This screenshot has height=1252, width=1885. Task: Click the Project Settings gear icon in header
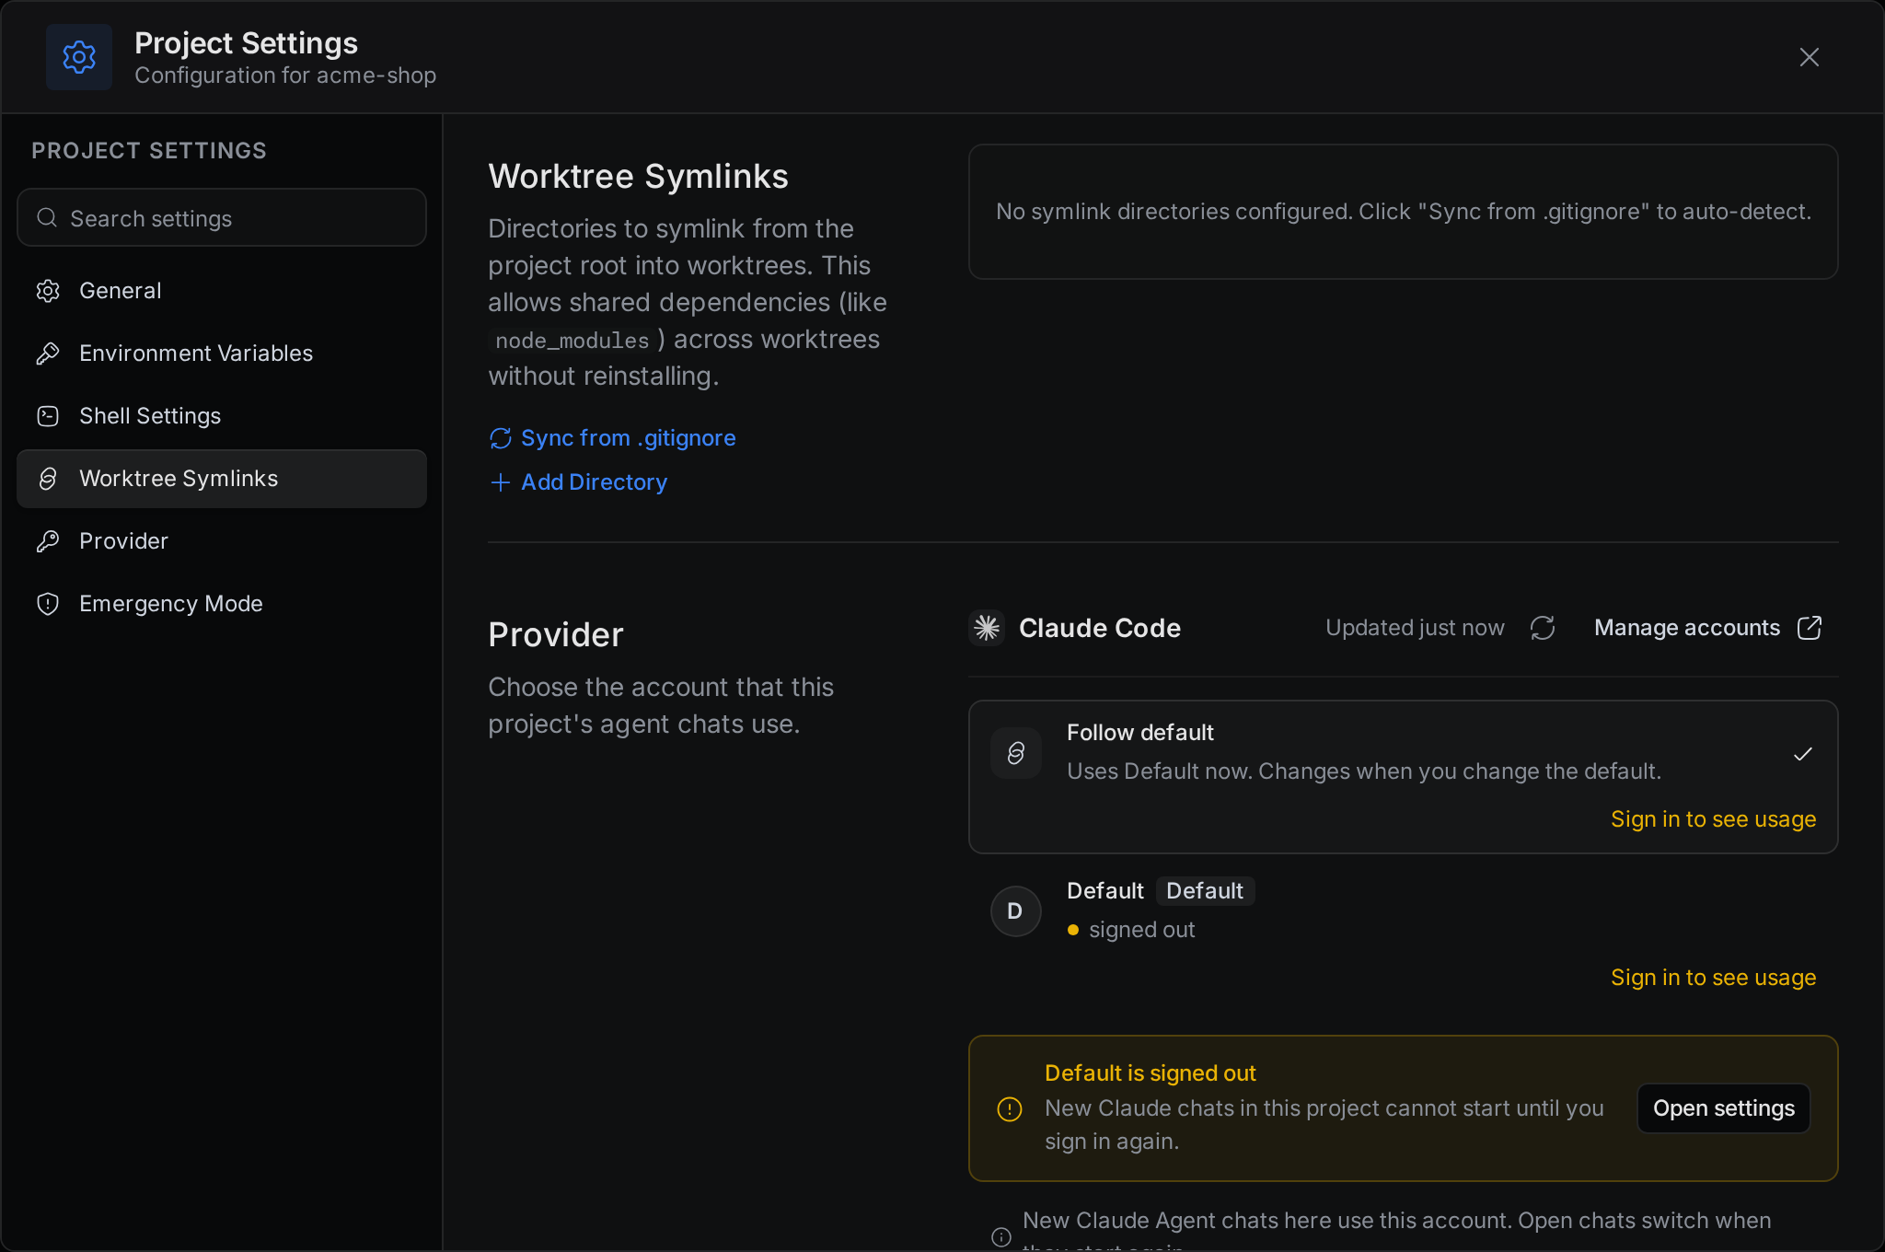tap(79, 57)
